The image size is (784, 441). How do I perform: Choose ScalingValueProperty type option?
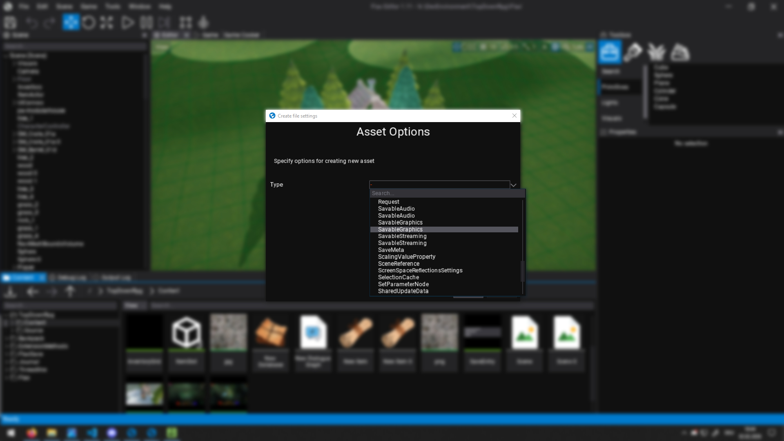point(407,257)
